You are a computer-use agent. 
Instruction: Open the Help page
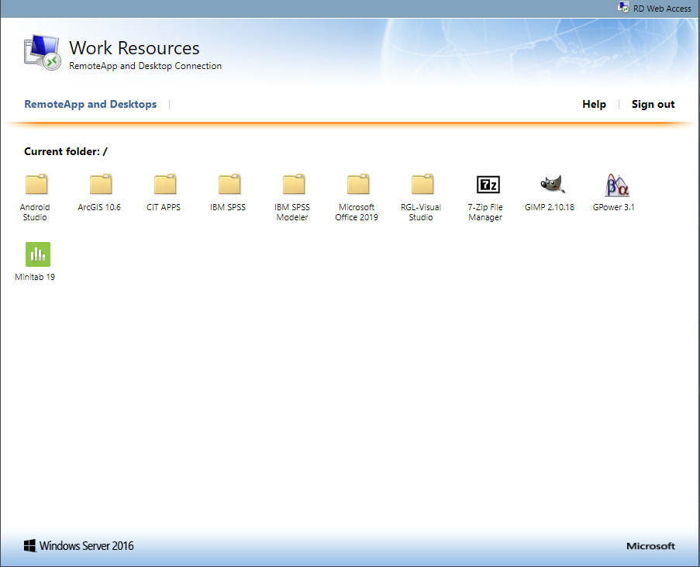click(594, 104)
